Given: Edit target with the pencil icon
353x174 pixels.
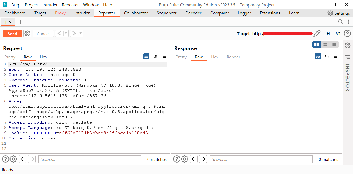Looking at the screenshot, I should [x=317, y=34].
